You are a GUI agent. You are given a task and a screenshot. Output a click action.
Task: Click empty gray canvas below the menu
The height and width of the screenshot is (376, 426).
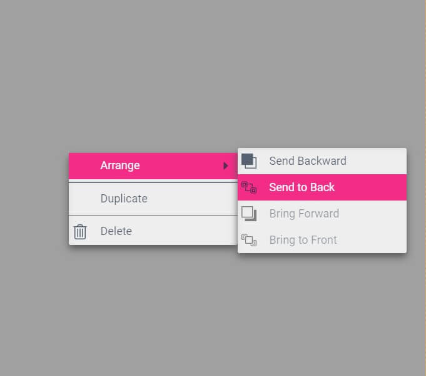(x=212, y=313)
